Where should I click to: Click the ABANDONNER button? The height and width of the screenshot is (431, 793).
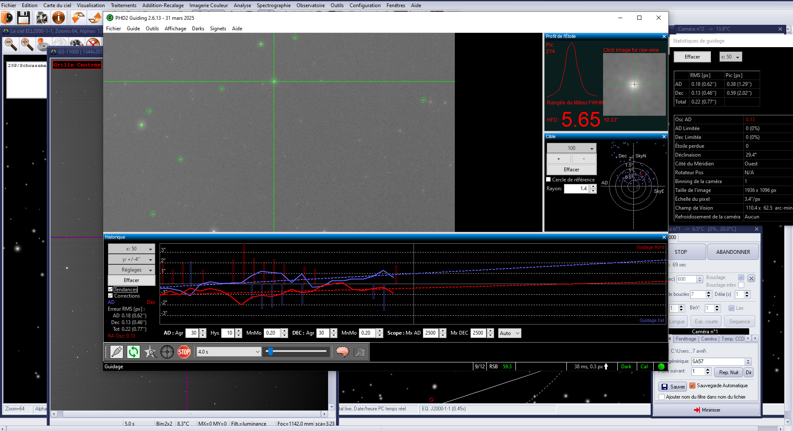tap(733, 252)
